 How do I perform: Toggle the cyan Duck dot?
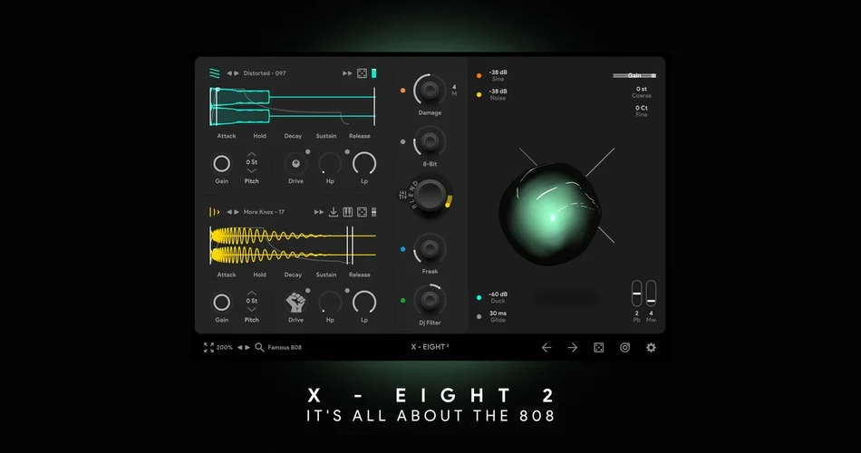tap(479, 297)
